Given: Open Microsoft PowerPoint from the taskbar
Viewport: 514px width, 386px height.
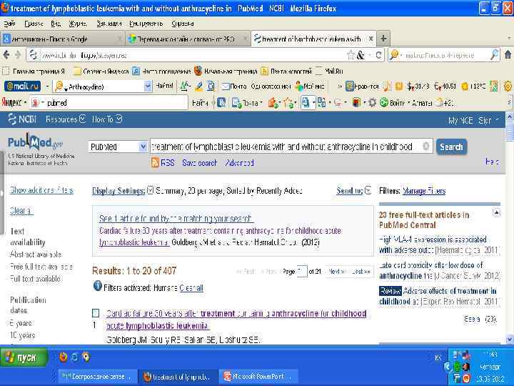Looking at the screenshot, I should pos(258,377).
